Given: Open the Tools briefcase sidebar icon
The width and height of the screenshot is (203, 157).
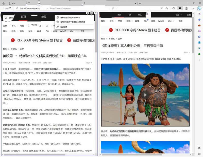Looking at the screenshot, I should (199, 25).
